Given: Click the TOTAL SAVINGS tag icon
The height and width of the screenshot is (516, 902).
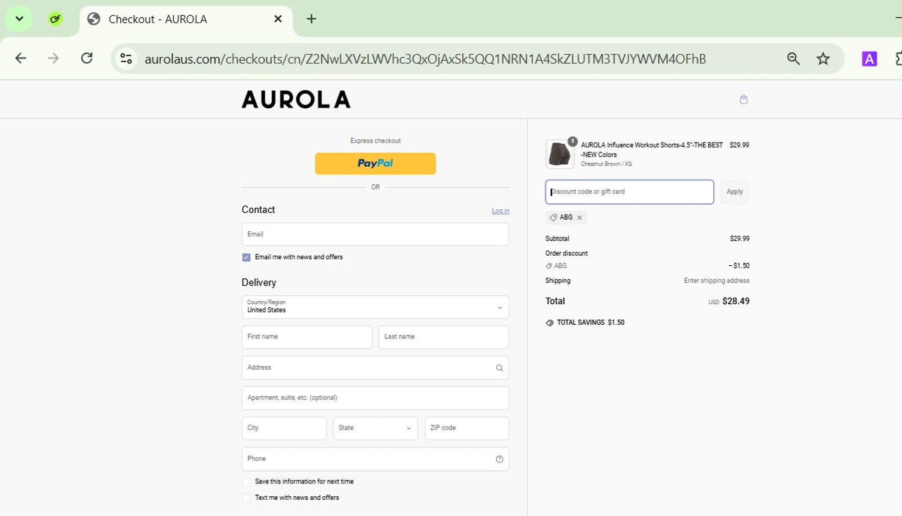Looking at the screenshot, I should click(550, 323).
